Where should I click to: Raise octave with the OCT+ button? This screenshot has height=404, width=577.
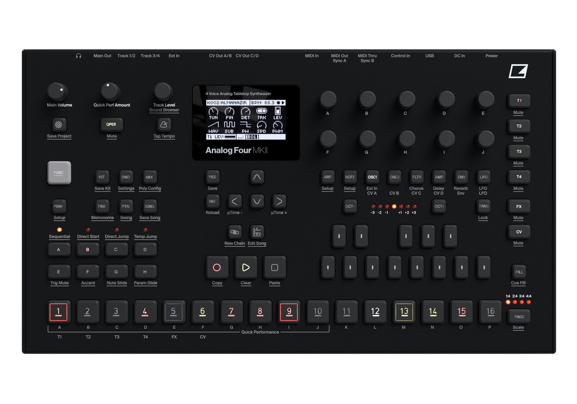(439, 206)
